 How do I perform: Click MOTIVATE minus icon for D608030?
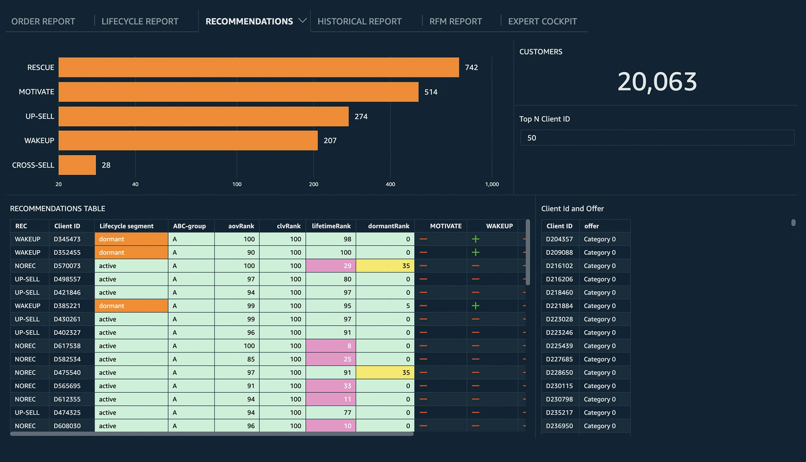(x=423, y=426)
